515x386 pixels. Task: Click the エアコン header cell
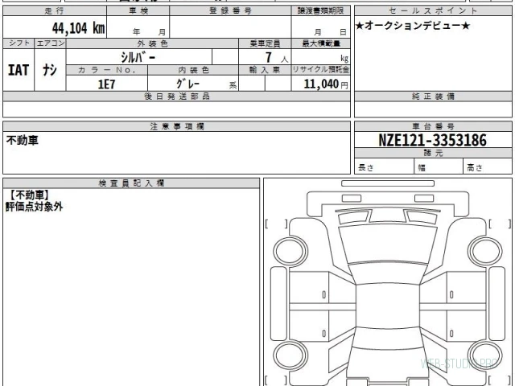[x=50, y=43]
